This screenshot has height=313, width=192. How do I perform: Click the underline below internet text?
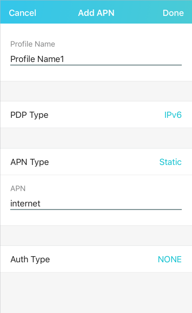[x=96, y=210]
